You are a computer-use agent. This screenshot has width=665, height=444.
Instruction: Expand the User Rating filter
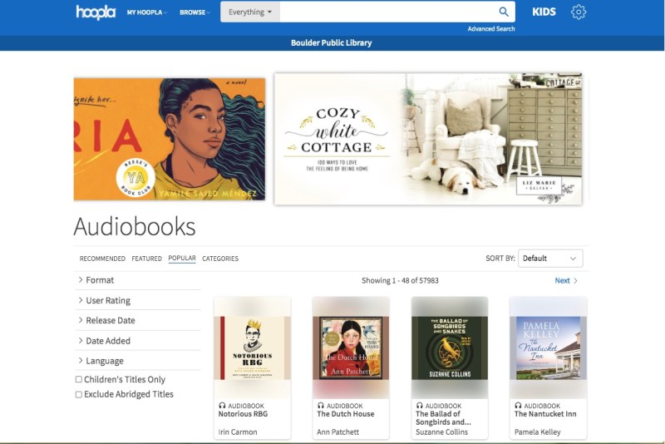click(137, 300)
